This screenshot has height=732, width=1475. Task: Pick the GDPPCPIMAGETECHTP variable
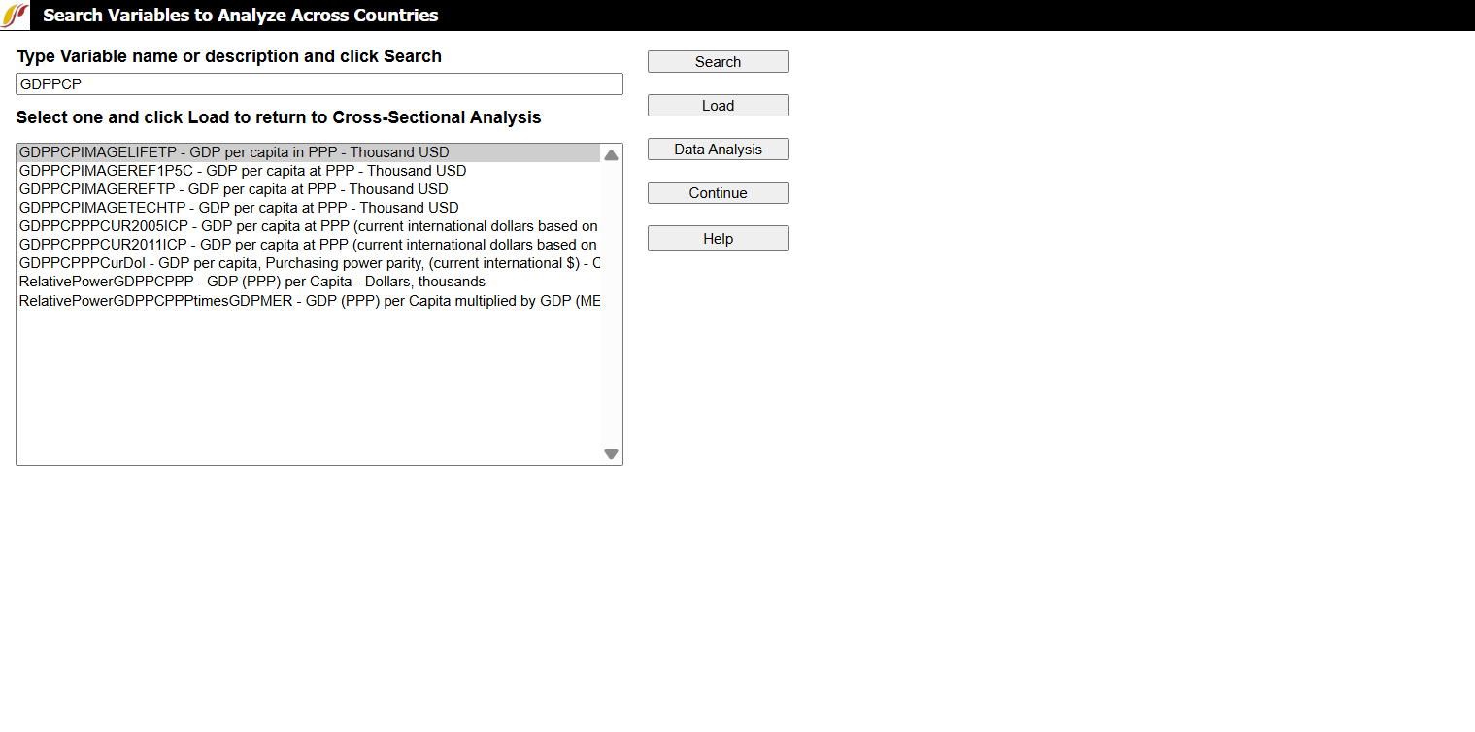coord(239,208)
